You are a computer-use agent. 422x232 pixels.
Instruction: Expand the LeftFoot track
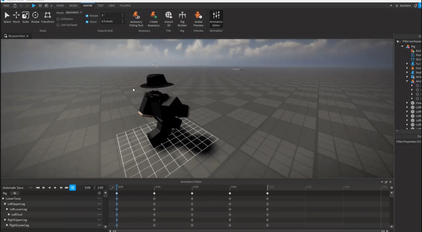[9, 215]
